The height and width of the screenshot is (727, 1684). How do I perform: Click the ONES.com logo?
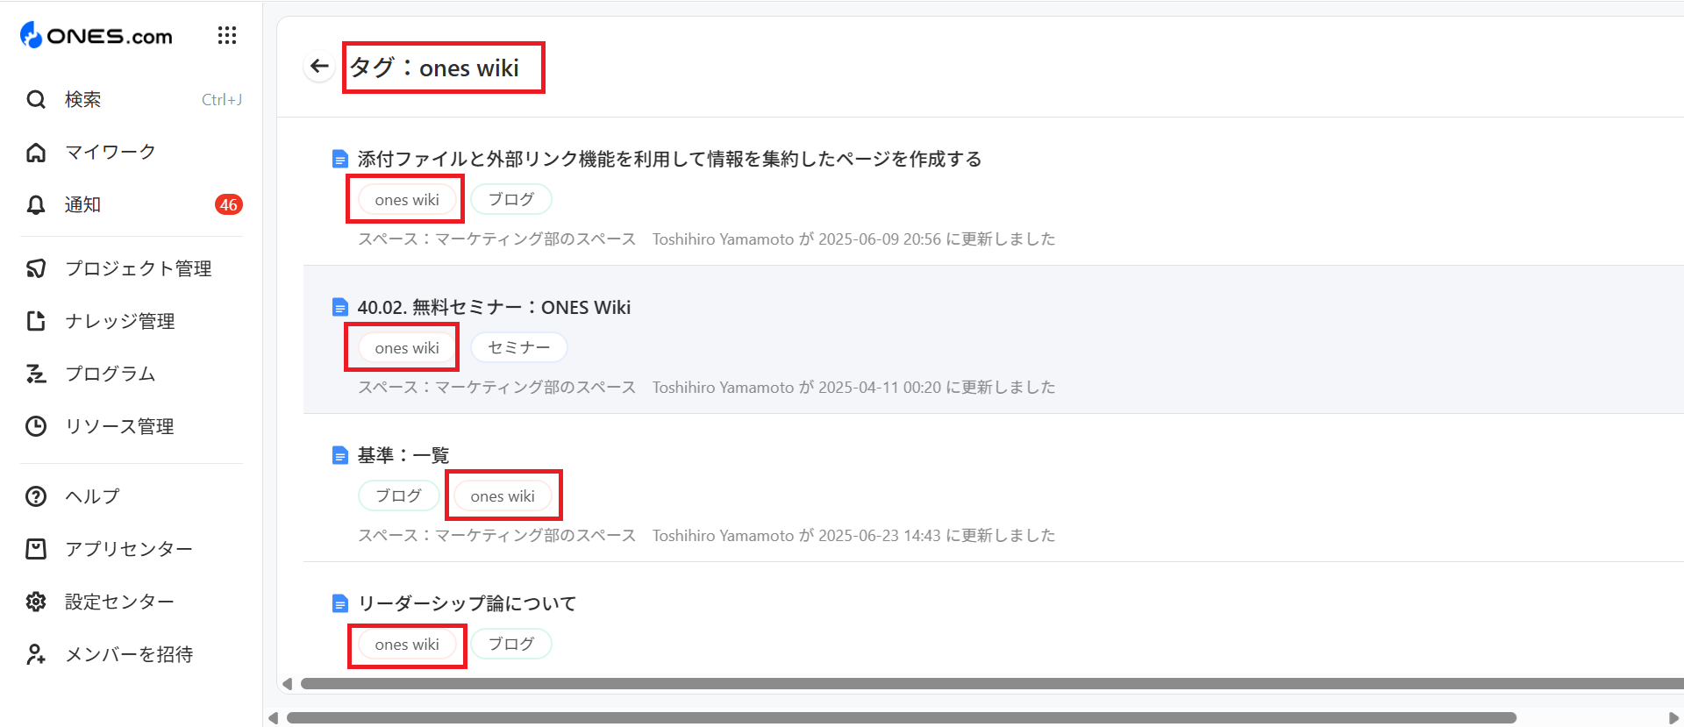point(96,35)
